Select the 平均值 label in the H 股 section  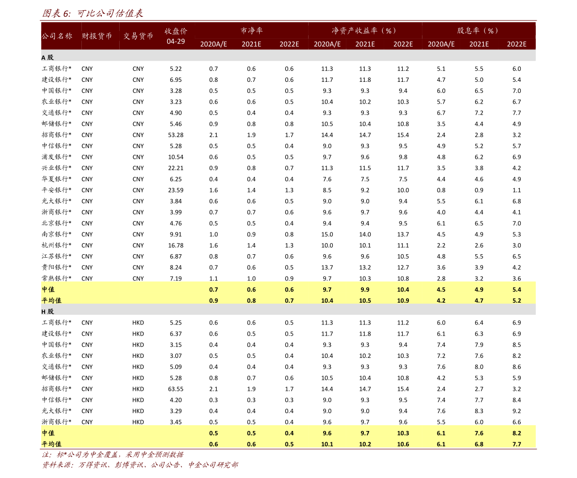(51, 444)
